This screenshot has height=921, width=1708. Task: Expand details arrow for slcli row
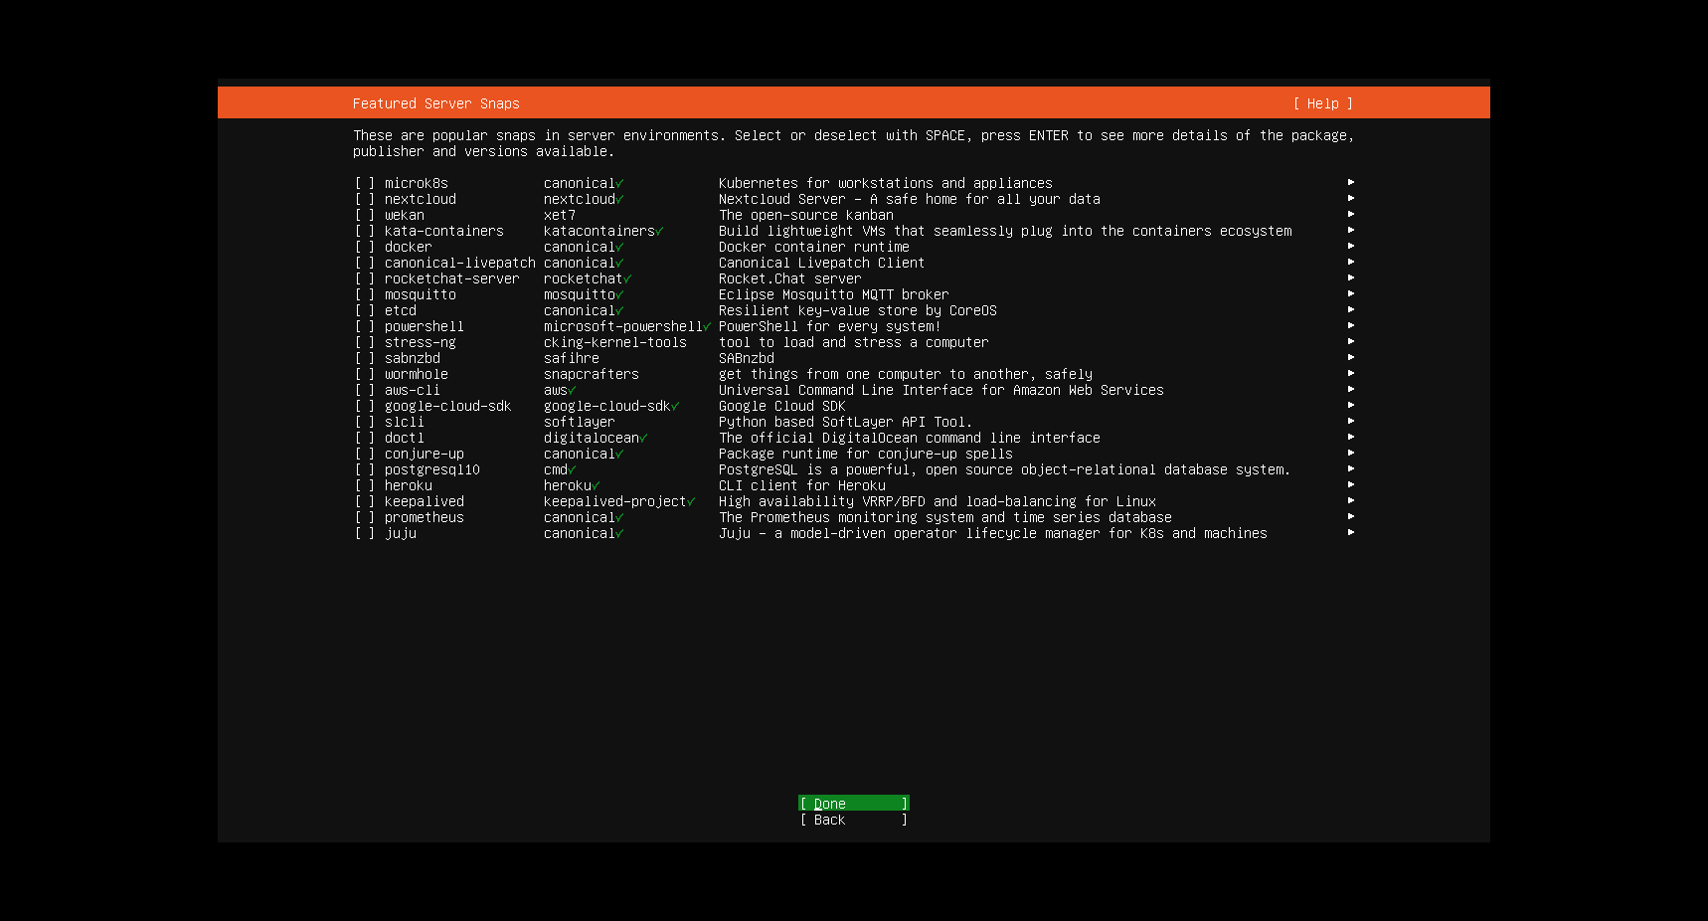click(x=1351, y=421)
